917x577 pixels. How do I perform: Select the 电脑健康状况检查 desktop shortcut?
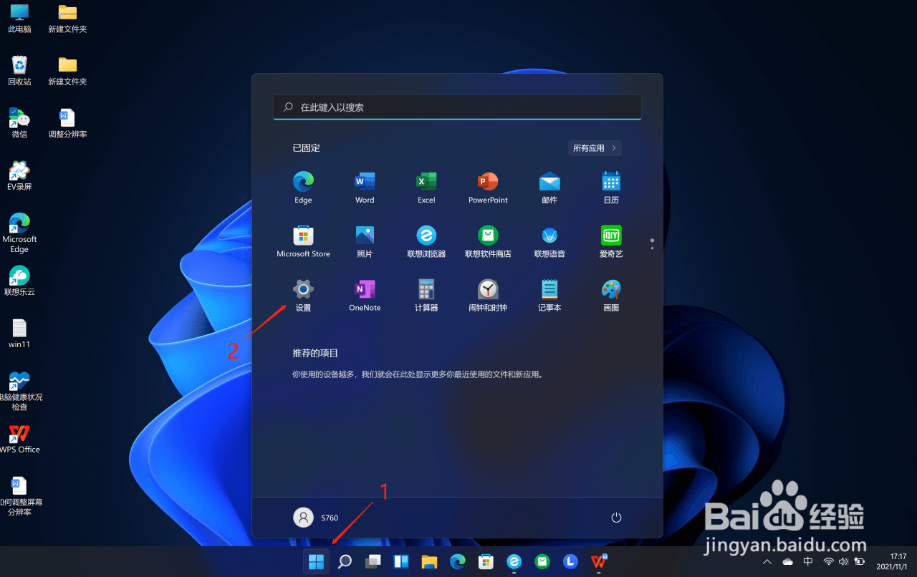(x=19, y=391)
